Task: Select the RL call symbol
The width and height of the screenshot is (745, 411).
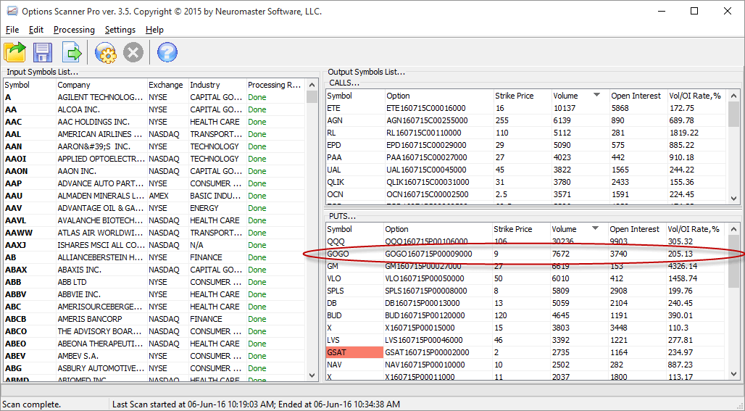Action: coord(331,133)
